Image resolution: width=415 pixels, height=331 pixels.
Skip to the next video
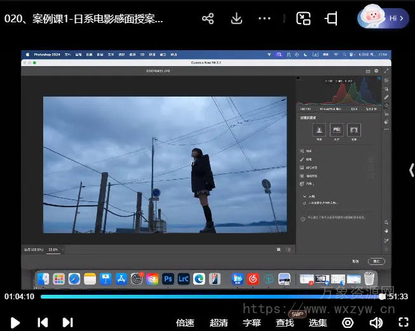[67, 322]
